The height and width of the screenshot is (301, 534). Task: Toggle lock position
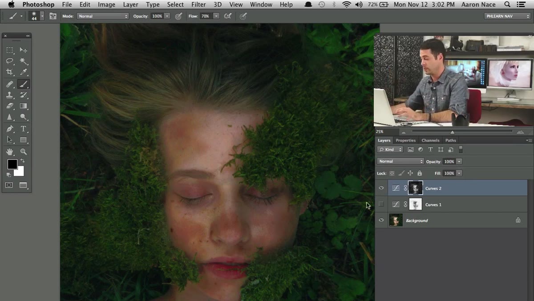coord(410,173)
